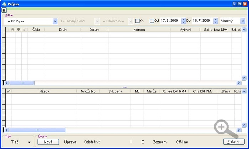Maximize the Príjem window
The width and height of the screenshot is (249, 149).
click(x=240, y=4)
